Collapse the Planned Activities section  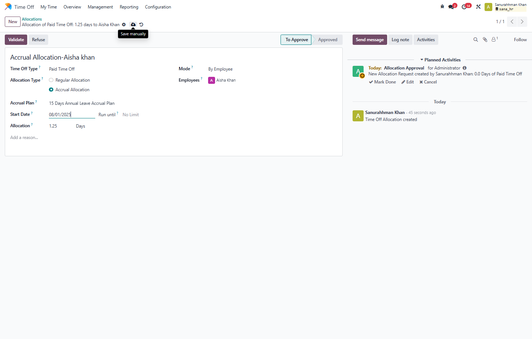click(x=440, y=60)
